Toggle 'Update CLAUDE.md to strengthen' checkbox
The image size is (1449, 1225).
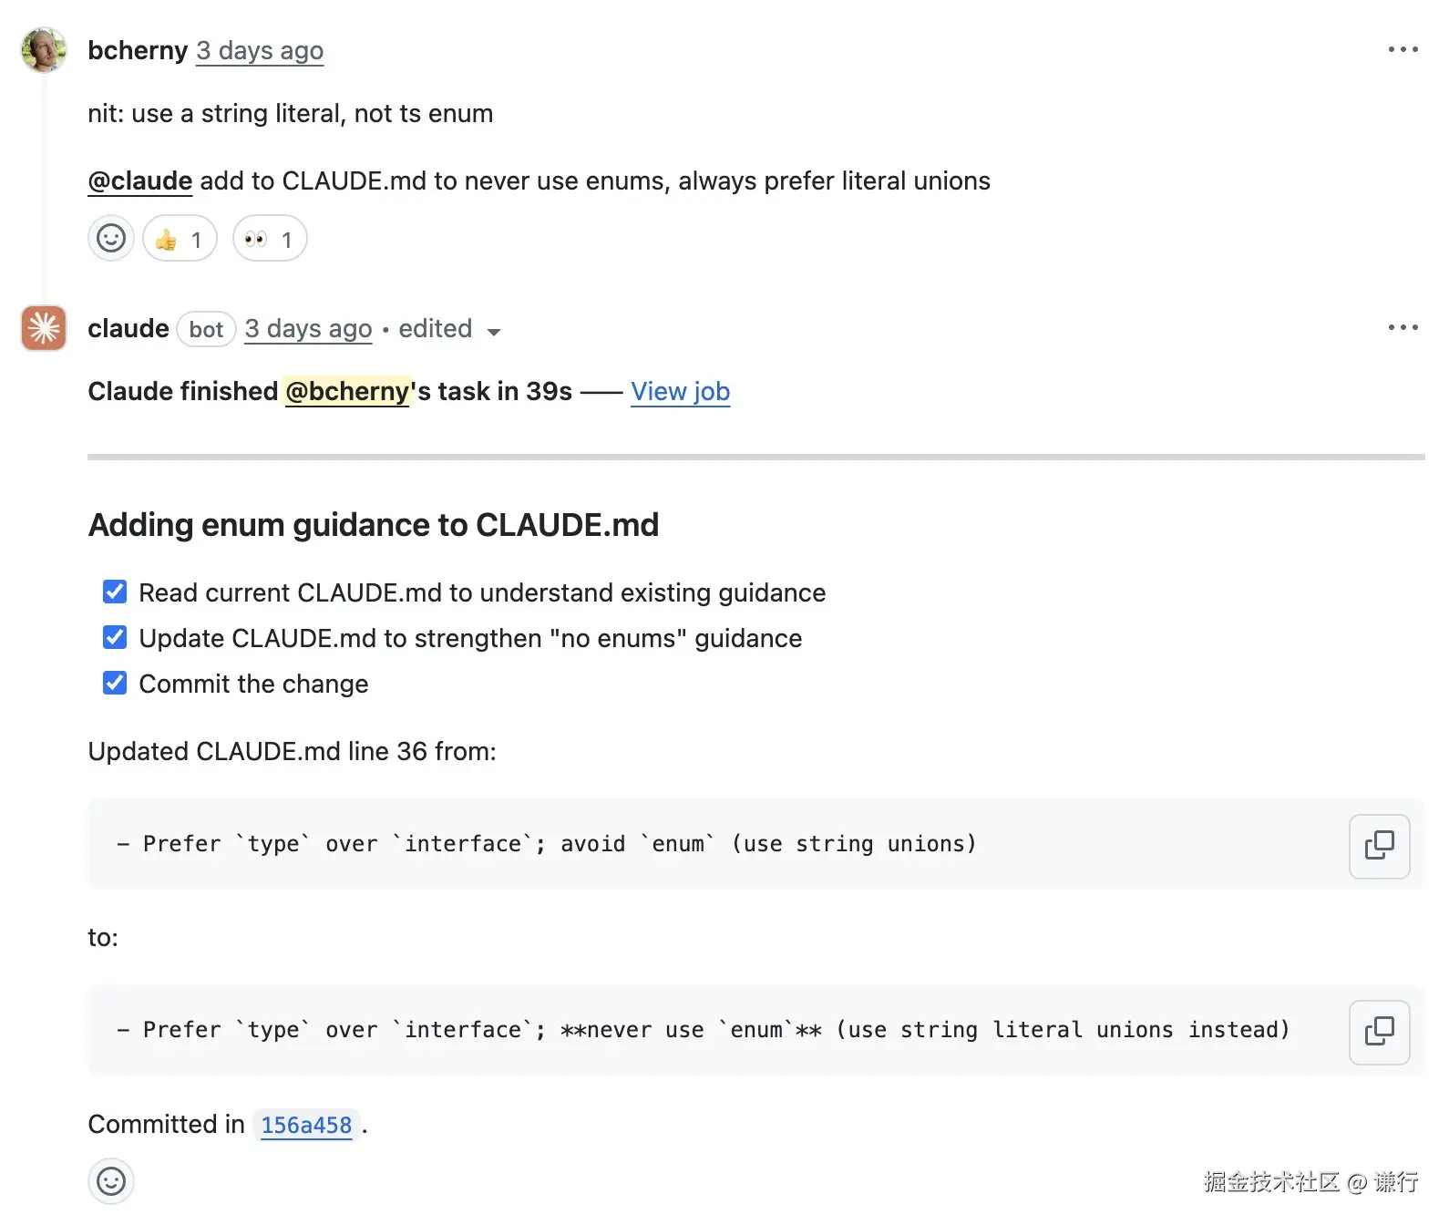(x=115, y=638)
